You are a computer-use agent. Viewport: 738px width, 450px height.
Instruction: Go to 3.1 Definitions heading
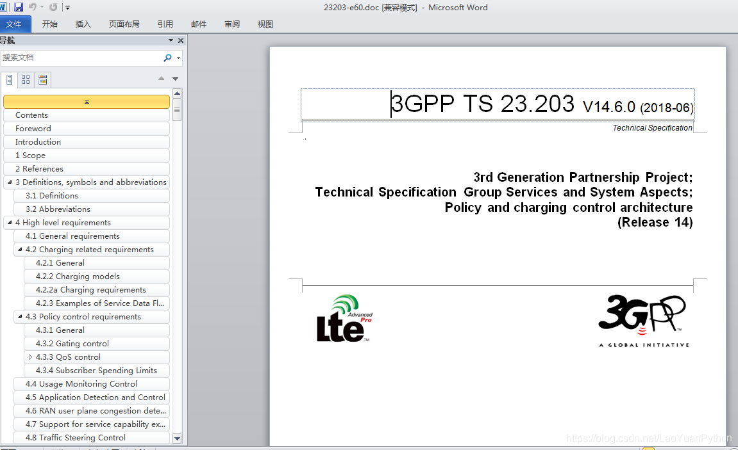92,195
